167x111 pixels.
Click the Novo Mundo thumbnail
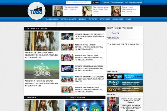[67, 47]
